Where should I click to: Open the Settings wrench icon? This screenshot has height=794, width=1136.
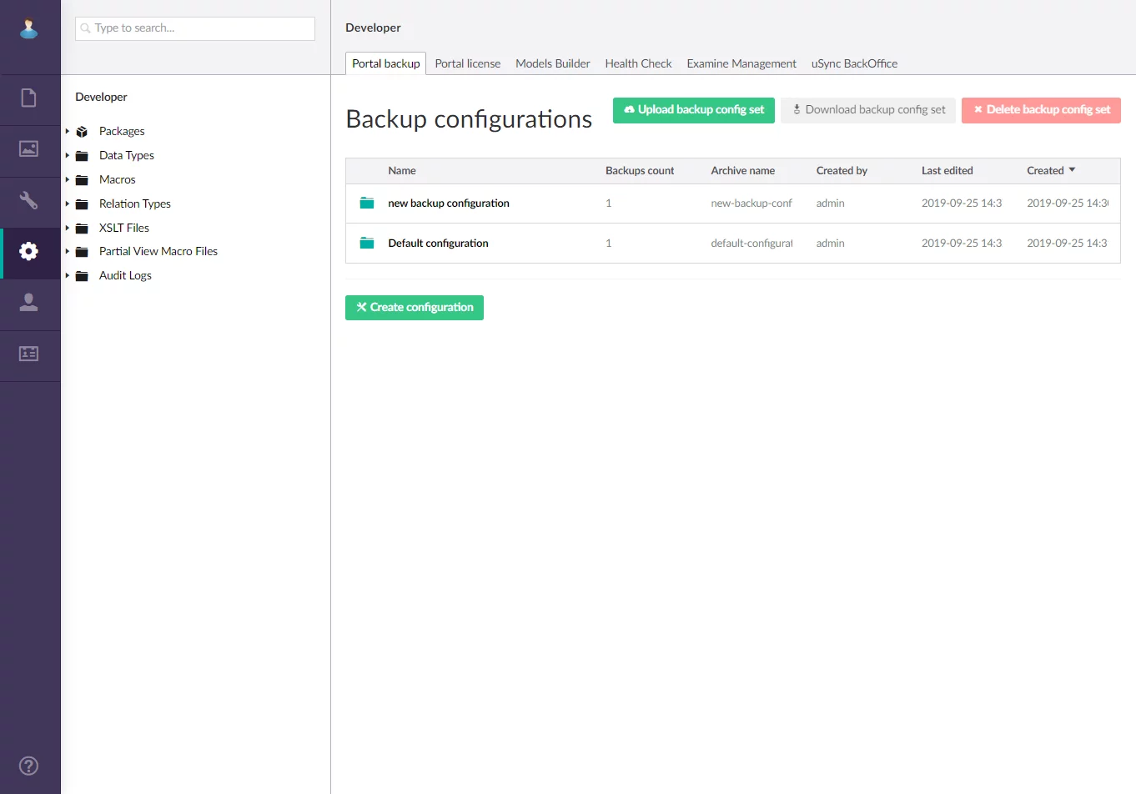pyautogui.click(x=29, y=200)
